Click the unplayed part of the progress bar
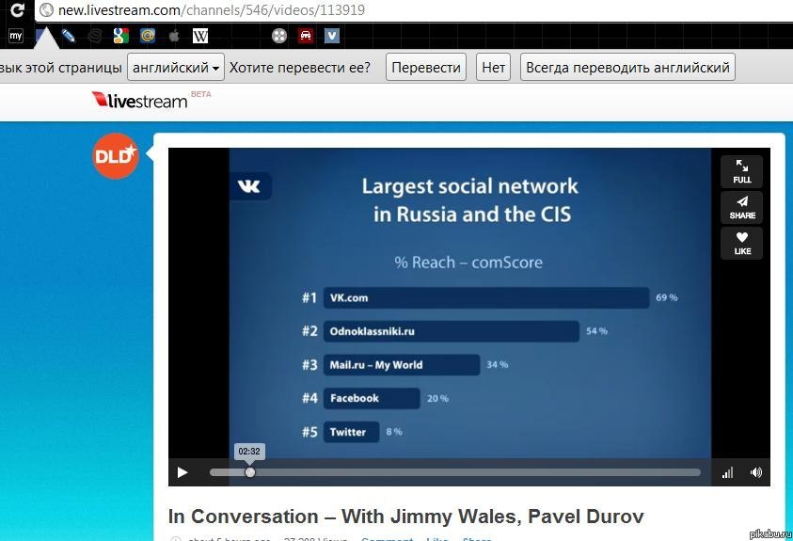Screen dimensions: 793x541 [x=478, y=472]
